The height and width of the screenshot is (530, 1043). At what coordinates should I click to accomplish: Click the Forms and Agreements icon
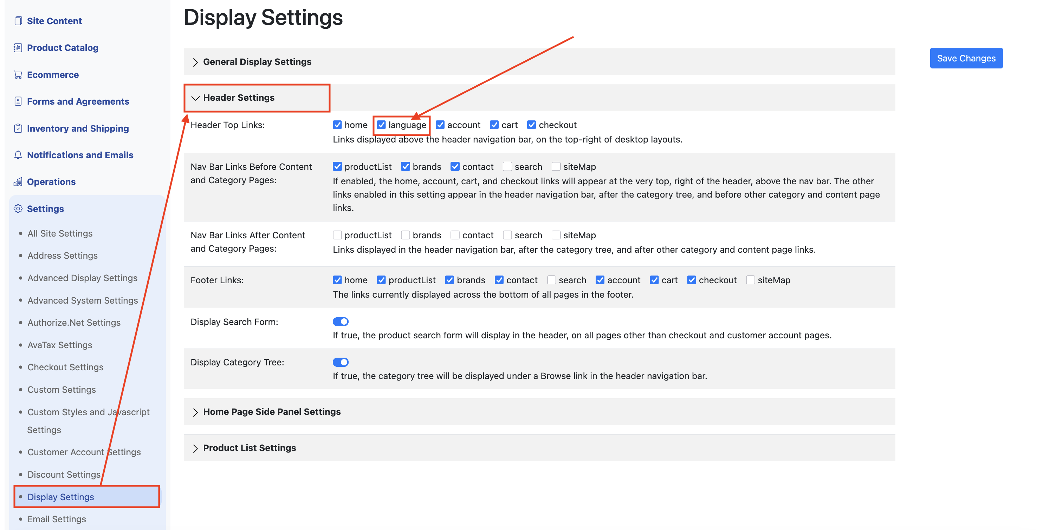pos(18,101)
